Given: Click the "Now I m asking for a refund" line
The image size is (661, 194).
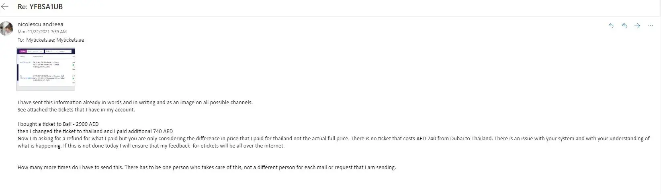Looking at the screenshot, I should [241, 139].
